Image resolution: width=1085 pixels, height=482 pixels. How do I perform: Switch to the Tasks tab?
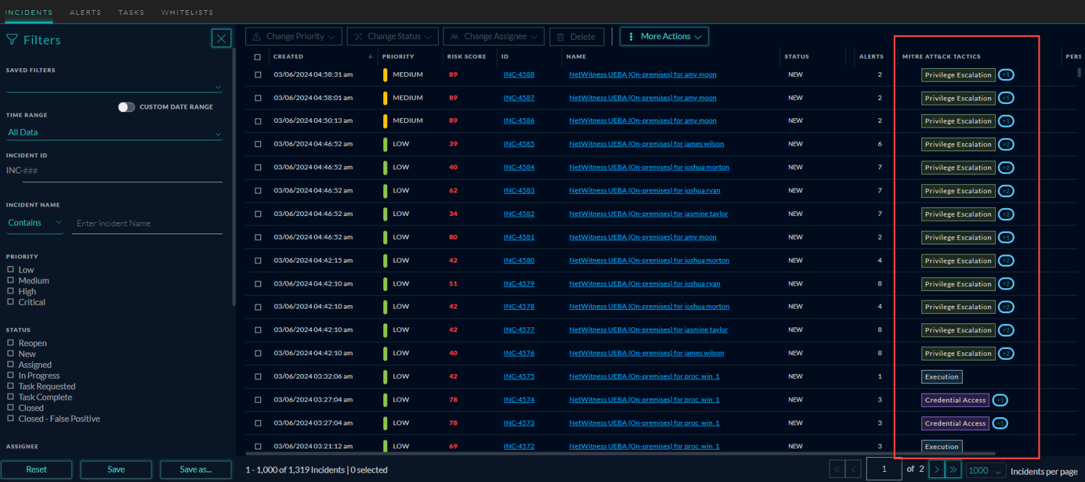coord(131,12)
